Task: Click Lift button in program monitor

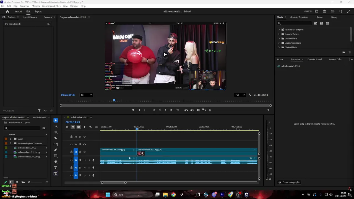Action: (x=186, y=110)
